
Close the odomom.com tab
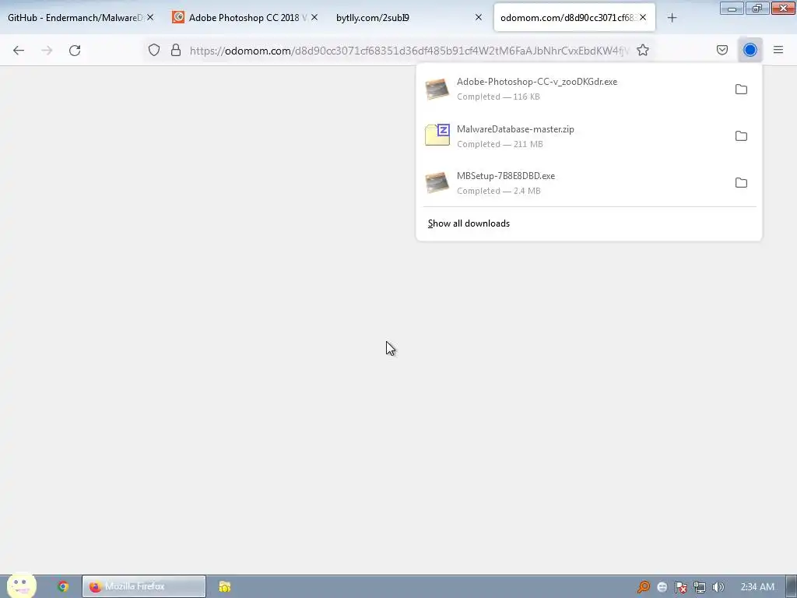pos(643,17)
